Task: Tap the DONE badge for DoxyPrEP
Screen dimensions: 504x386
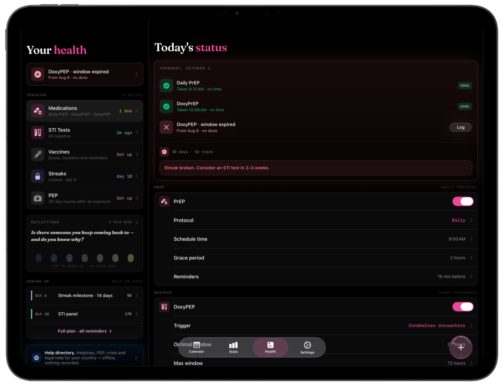Action: click(x=465, y=106)
